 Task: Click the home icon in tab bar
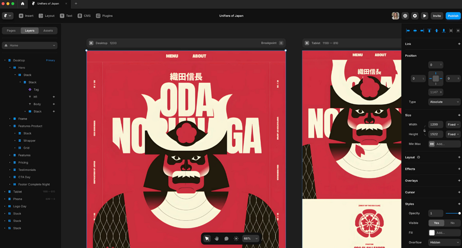23,4
